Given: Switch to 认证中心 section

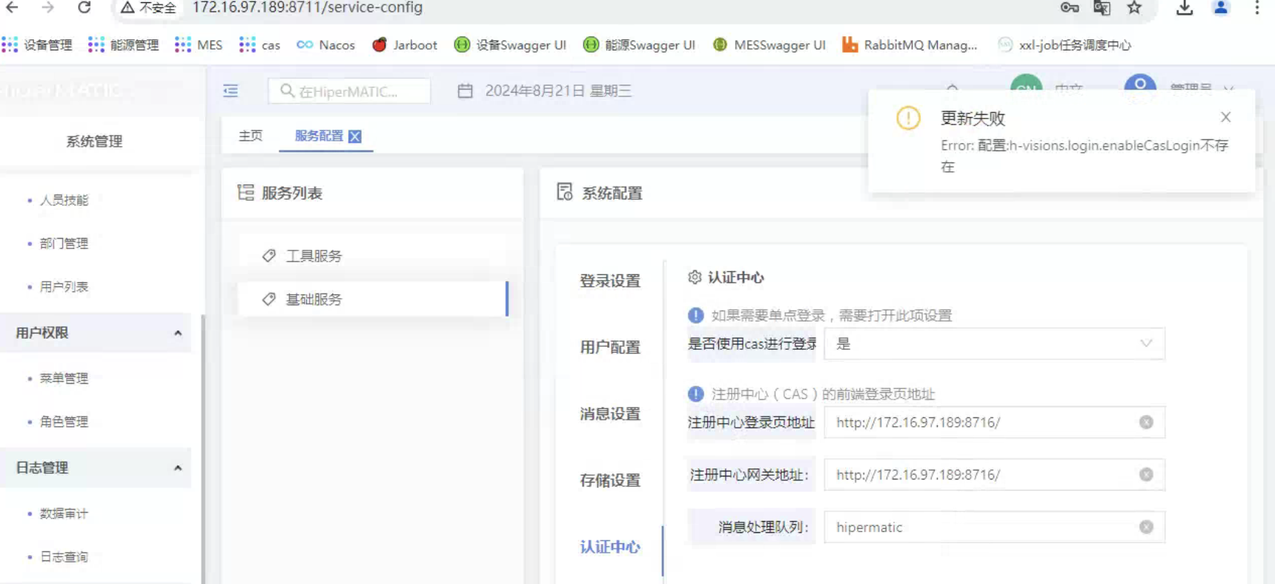Looking at the screenshot, I should coord(610,547).
